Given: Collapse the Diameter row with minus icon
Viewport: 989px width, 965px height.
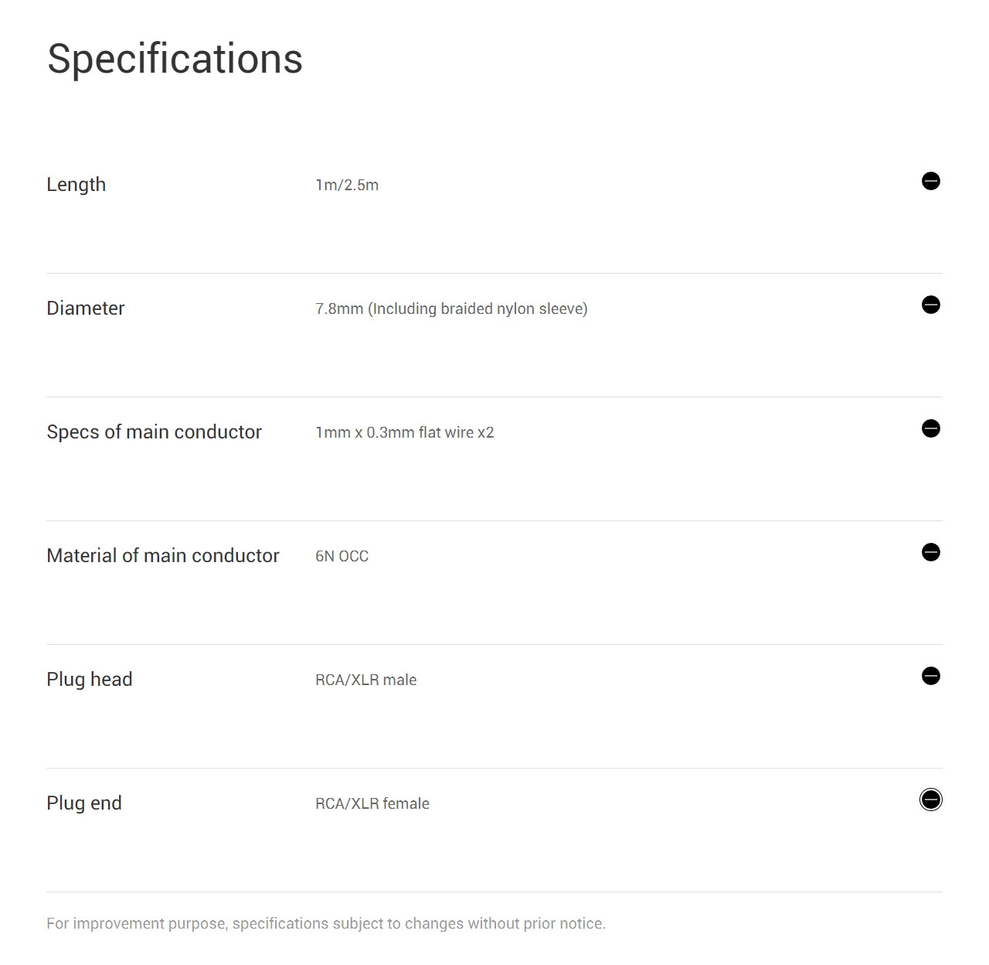Looking at the screenshot, I should coord(930,305).
